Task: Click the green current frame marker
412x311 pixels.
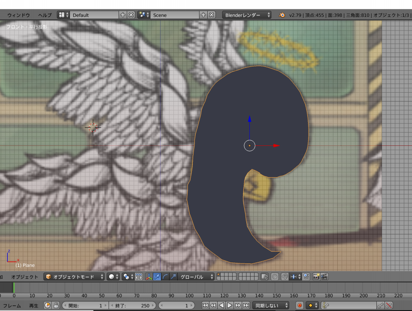Action: 14,288
